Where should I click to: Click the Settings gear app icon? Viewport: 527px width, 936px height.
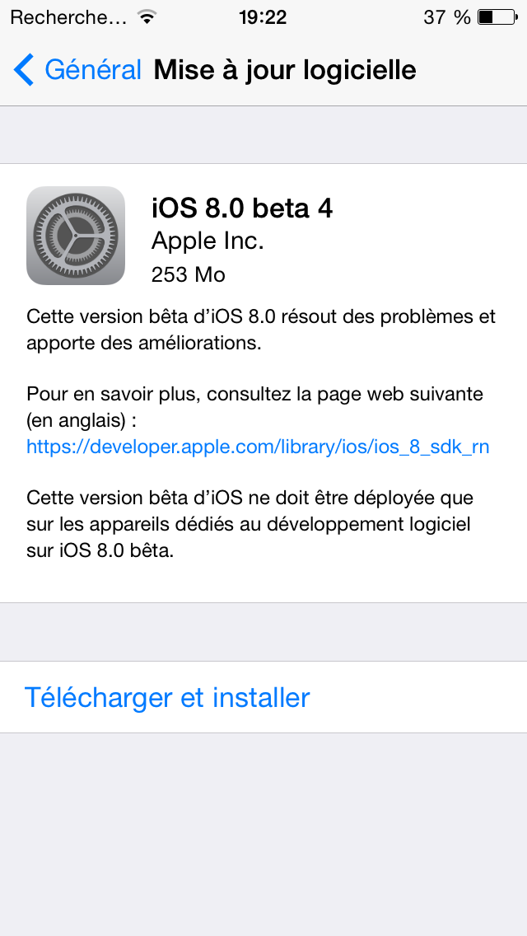point(76,236)
